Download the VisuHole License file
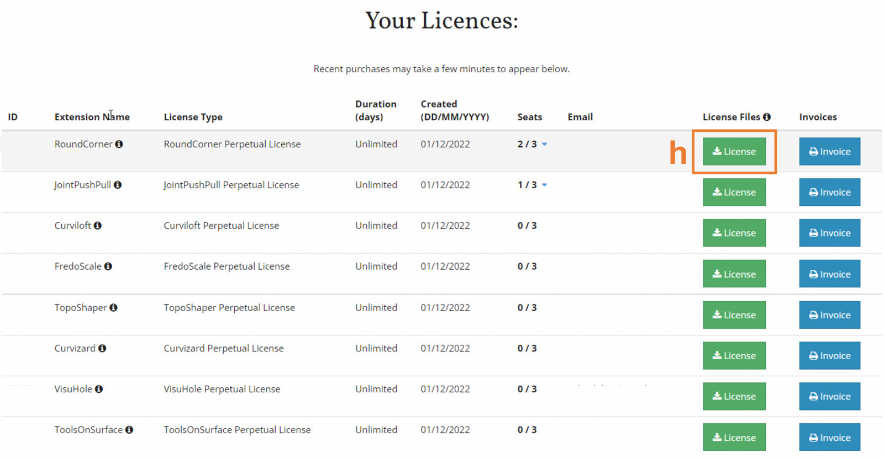Image resolution: width=884 pixels, height=459 pixels. [x=734, y=396]
